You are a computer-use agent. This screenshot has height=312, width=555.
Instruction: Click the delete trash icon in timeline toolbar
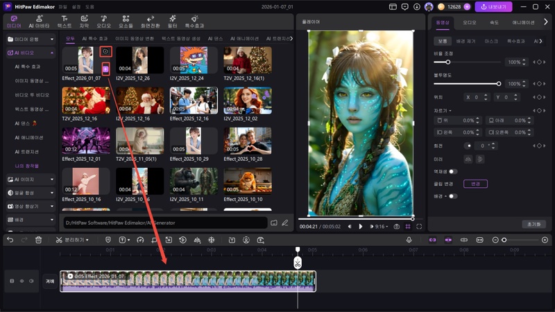(38, 240)
